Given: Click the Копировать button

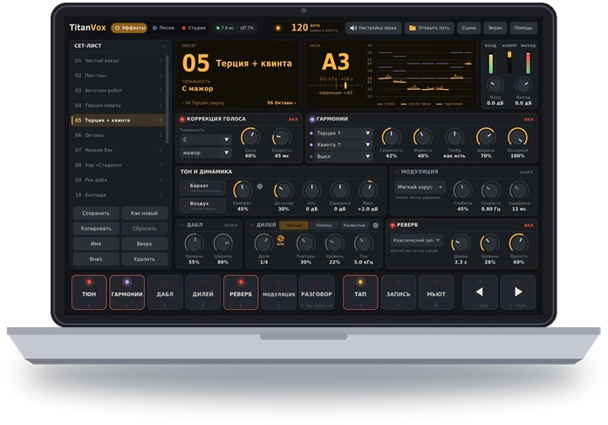Looking at the screenshot, I should coord(96,229).
